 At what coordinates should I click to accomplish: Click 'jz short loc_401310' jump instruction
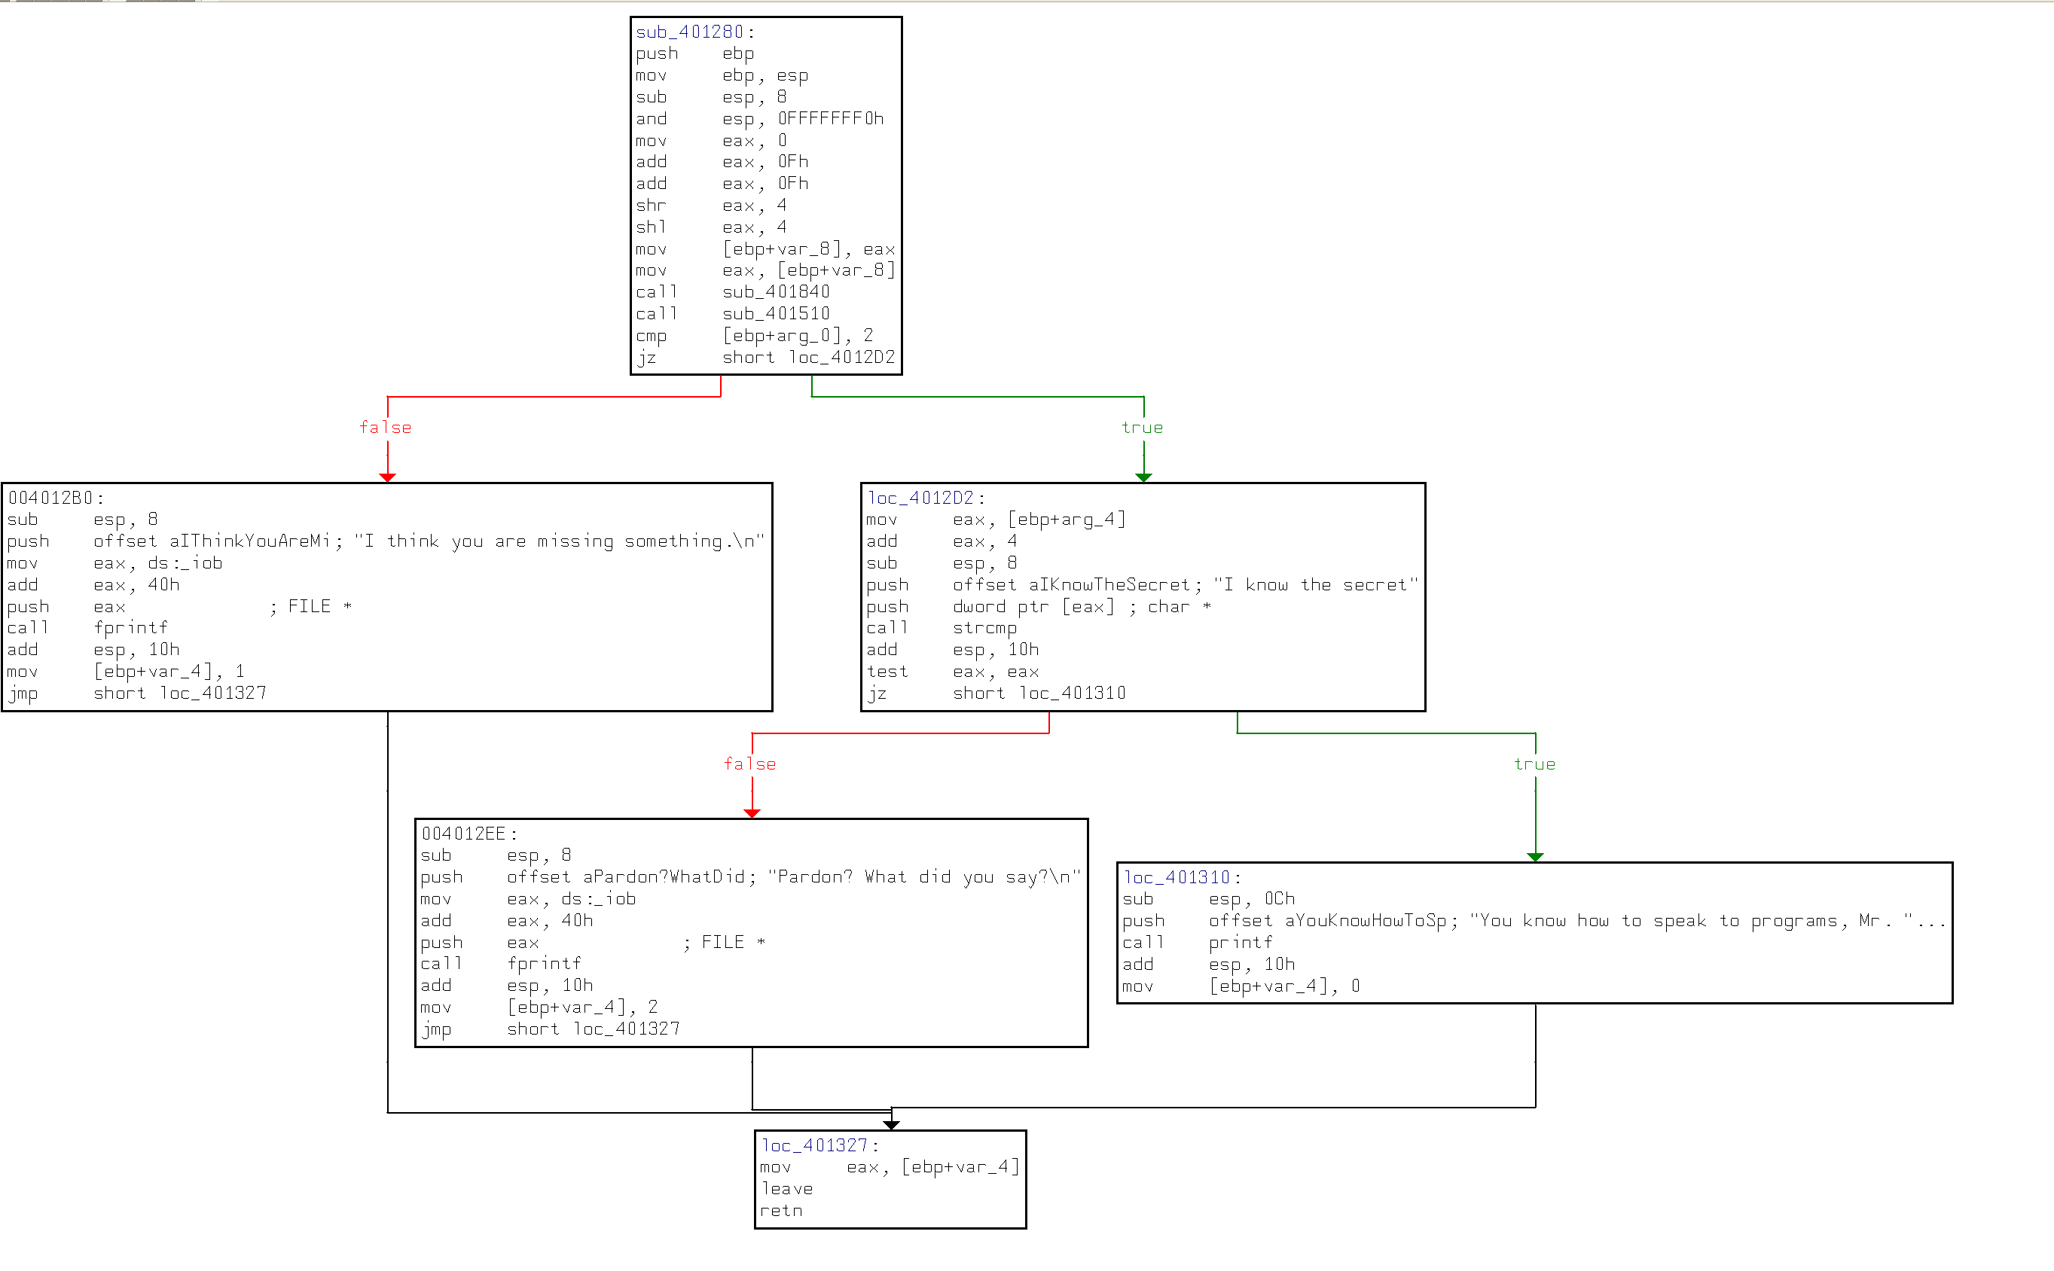(996, 693)
